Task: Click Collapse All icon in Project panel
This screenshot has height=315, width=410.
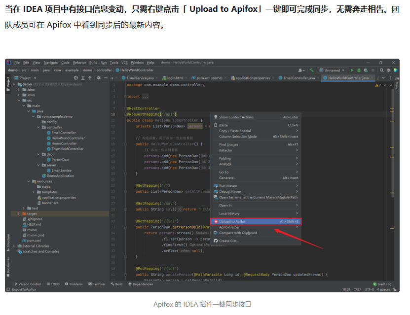Action: (x=90, y=78)
